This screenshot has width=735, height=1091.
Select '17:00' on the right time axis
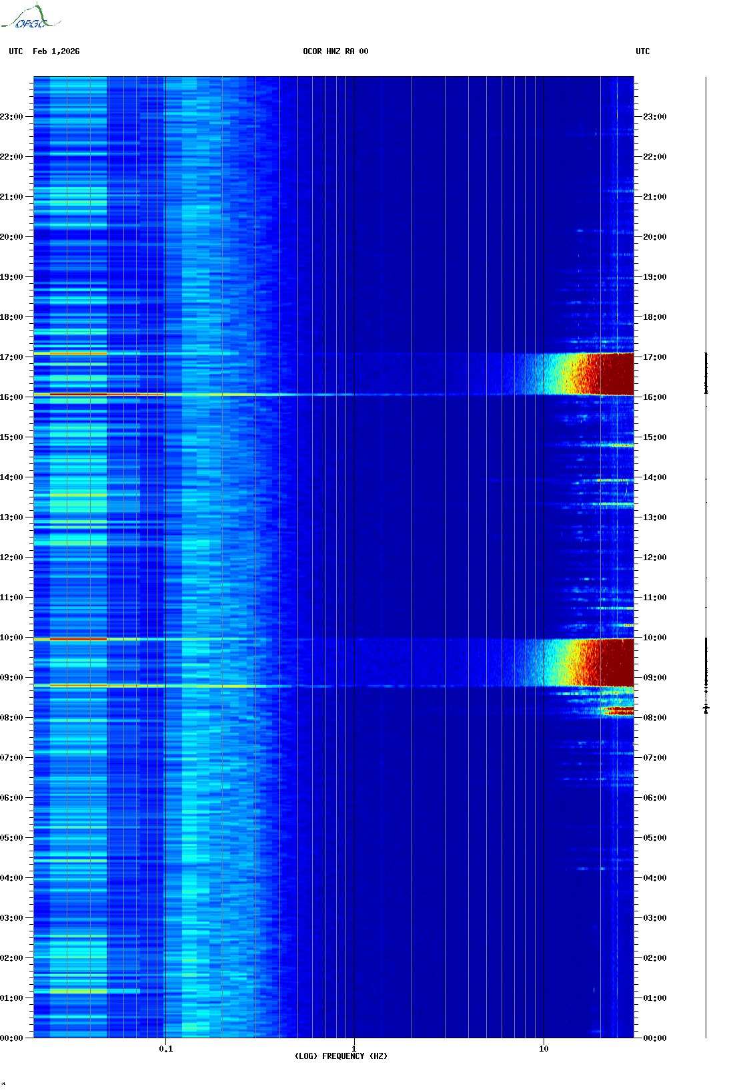655,357
